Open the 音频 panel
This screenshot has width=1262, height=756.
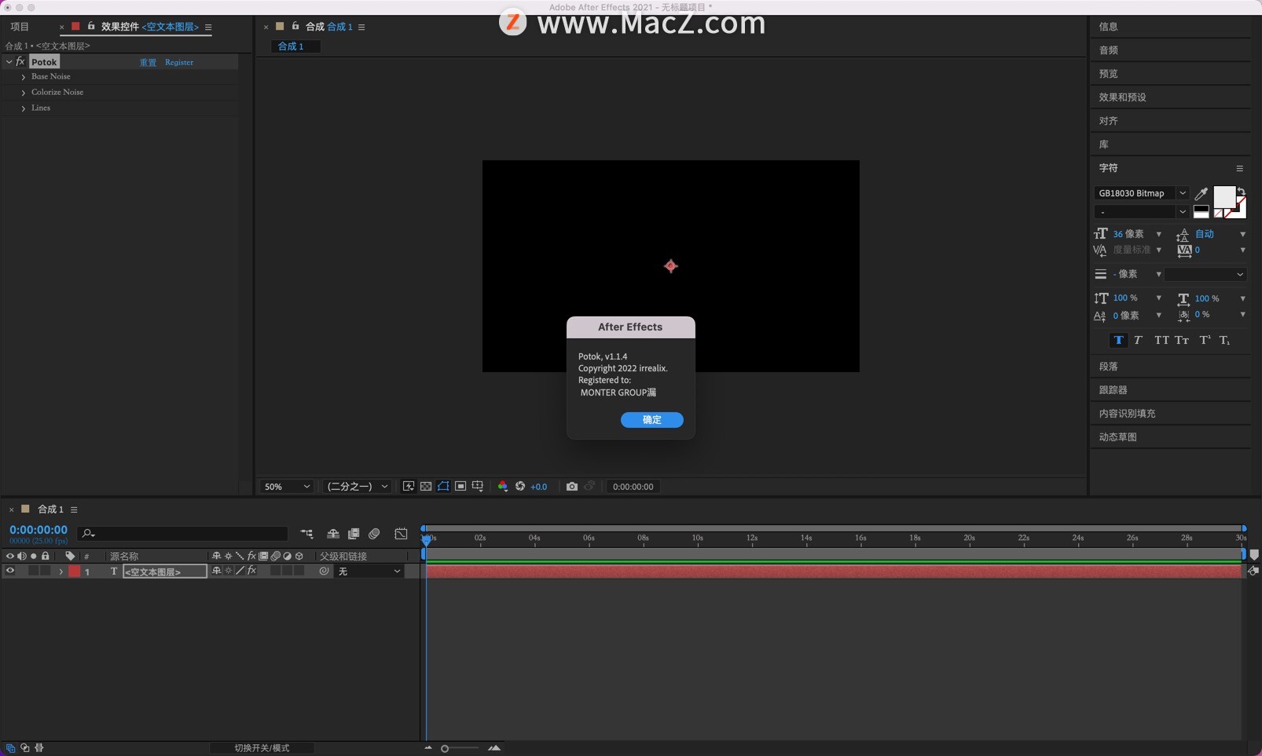[1108, 50]
